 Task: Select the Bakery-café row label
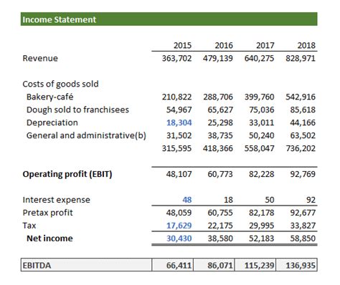click(x=49, y=97)
